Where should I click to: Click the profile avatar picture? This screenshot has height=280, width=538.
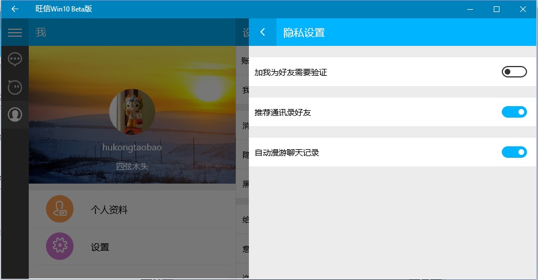point(132,112)
